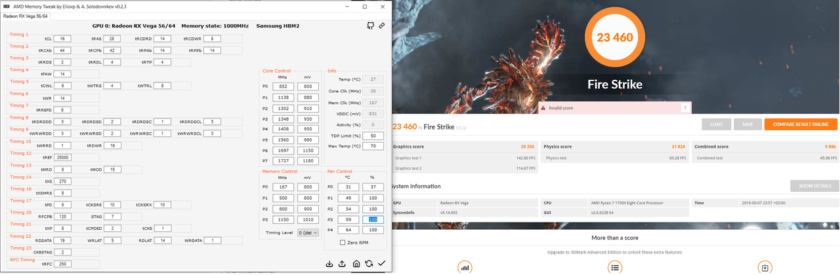
Task: Click the TDP Limit (%) field
Action: pyautogui.click(x=373, y=136)
